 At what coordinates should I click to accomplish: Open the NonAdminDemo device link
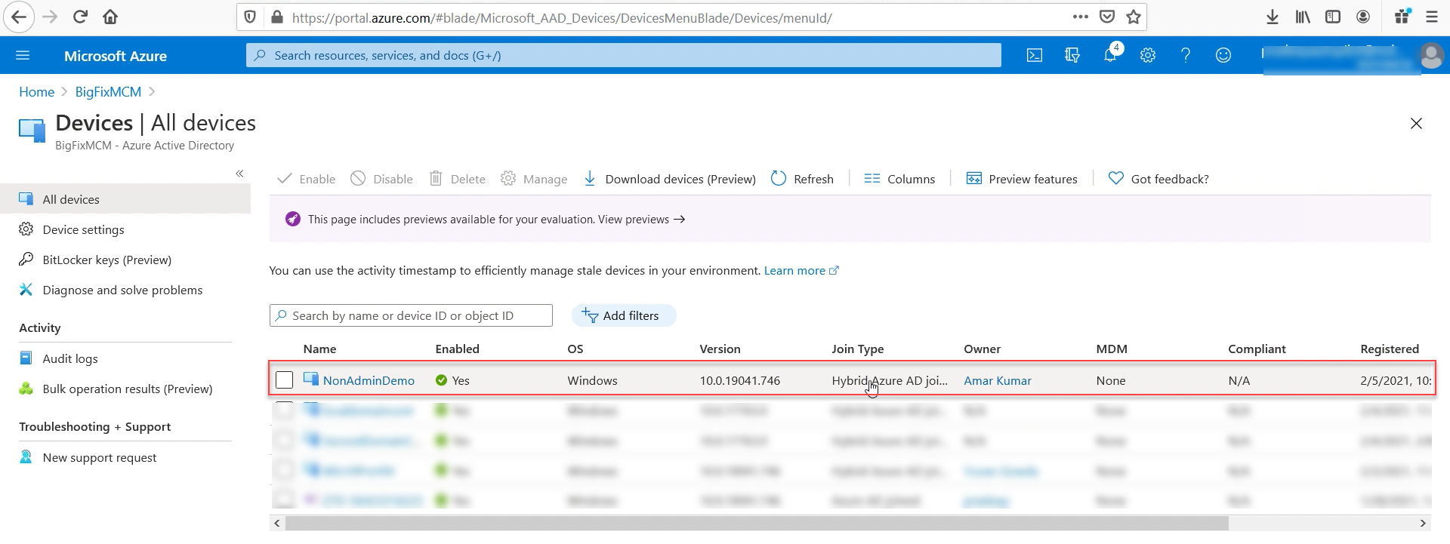point(369,380)
